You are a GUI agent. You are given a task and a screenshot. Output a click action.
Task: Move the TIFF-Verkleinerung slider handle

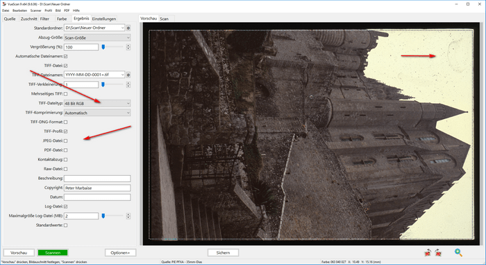103,84
